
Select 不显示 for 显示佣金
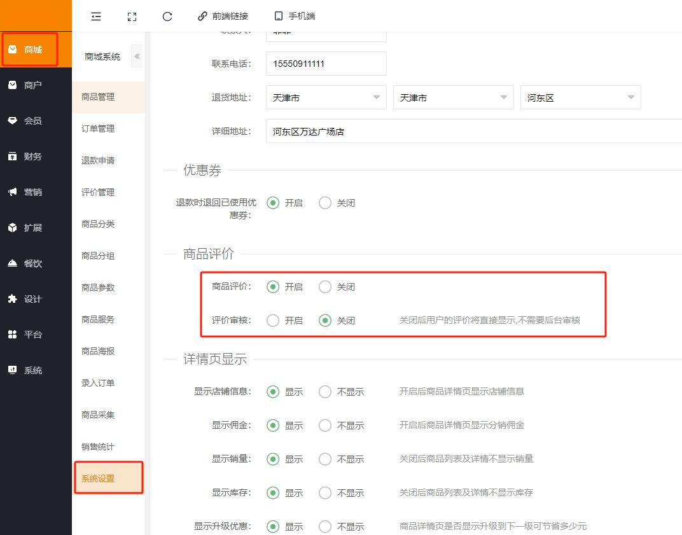[x=325, y=425]
